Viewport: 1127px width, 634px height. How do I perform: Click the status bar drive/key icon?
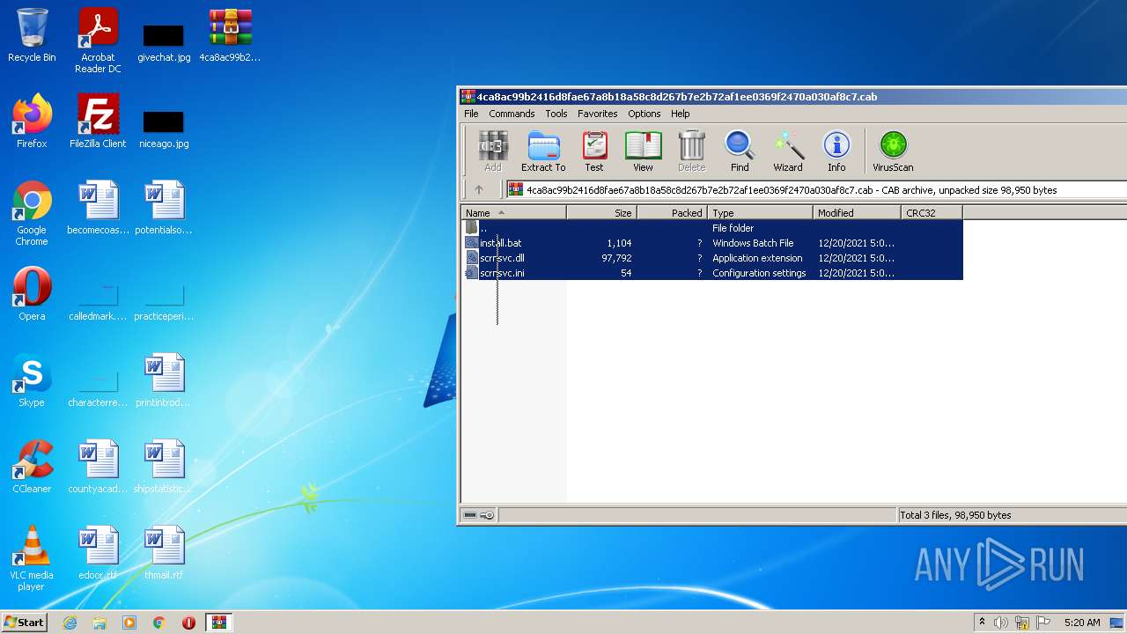tap(479, 515)
